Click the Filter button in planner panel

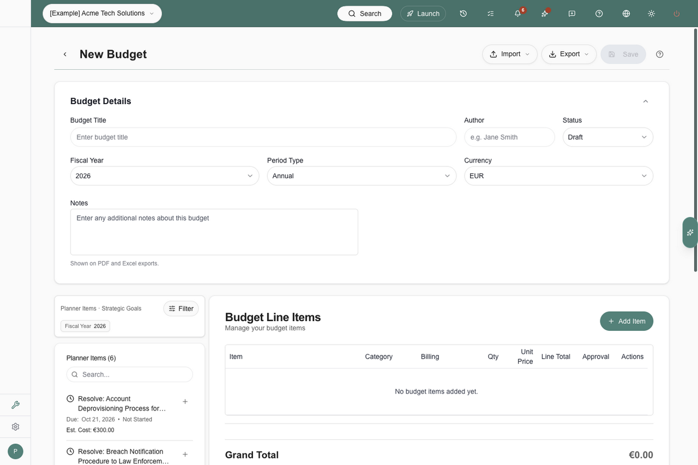tap(181, 309)
